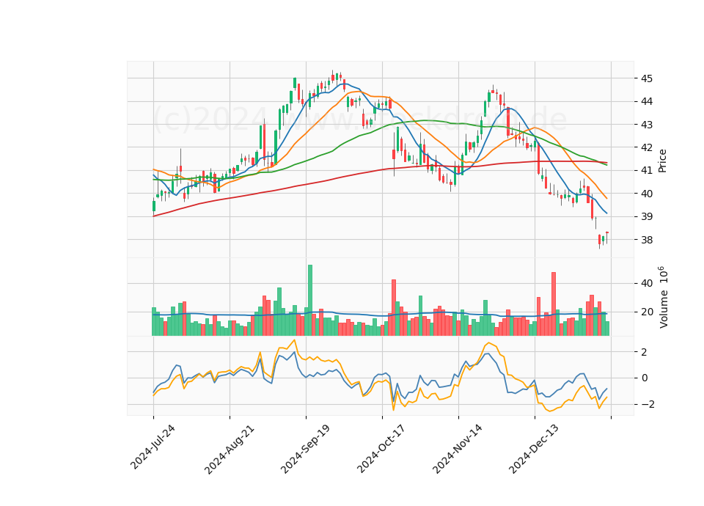Click the 41 price tick label
The width and height of the screenshot is (704, 506).
pyautogui.click(x=647, y=171)
